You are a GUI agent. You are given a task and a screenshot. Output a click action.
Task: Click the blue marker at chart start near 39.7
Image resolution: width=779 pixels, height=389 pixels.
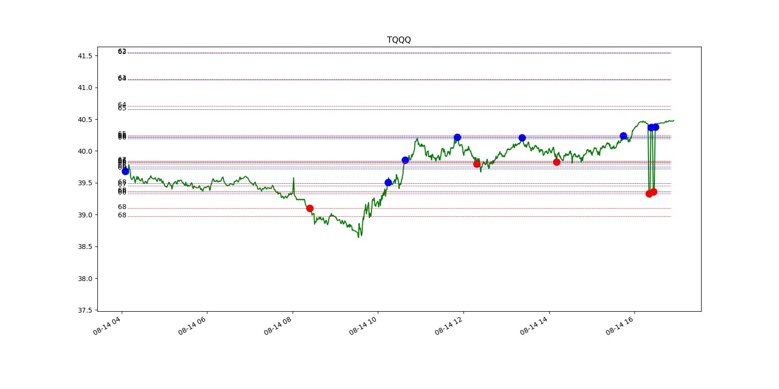coord(125,171)
